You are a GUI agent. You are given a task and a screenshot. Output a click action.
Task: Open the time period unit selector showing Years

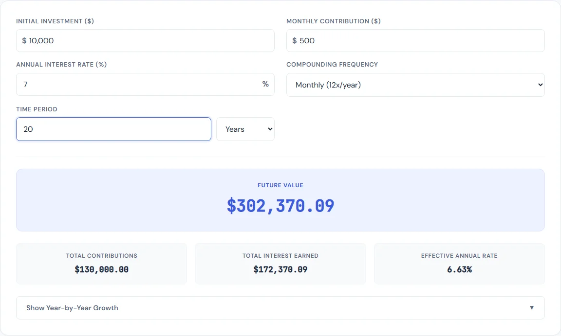245,129
